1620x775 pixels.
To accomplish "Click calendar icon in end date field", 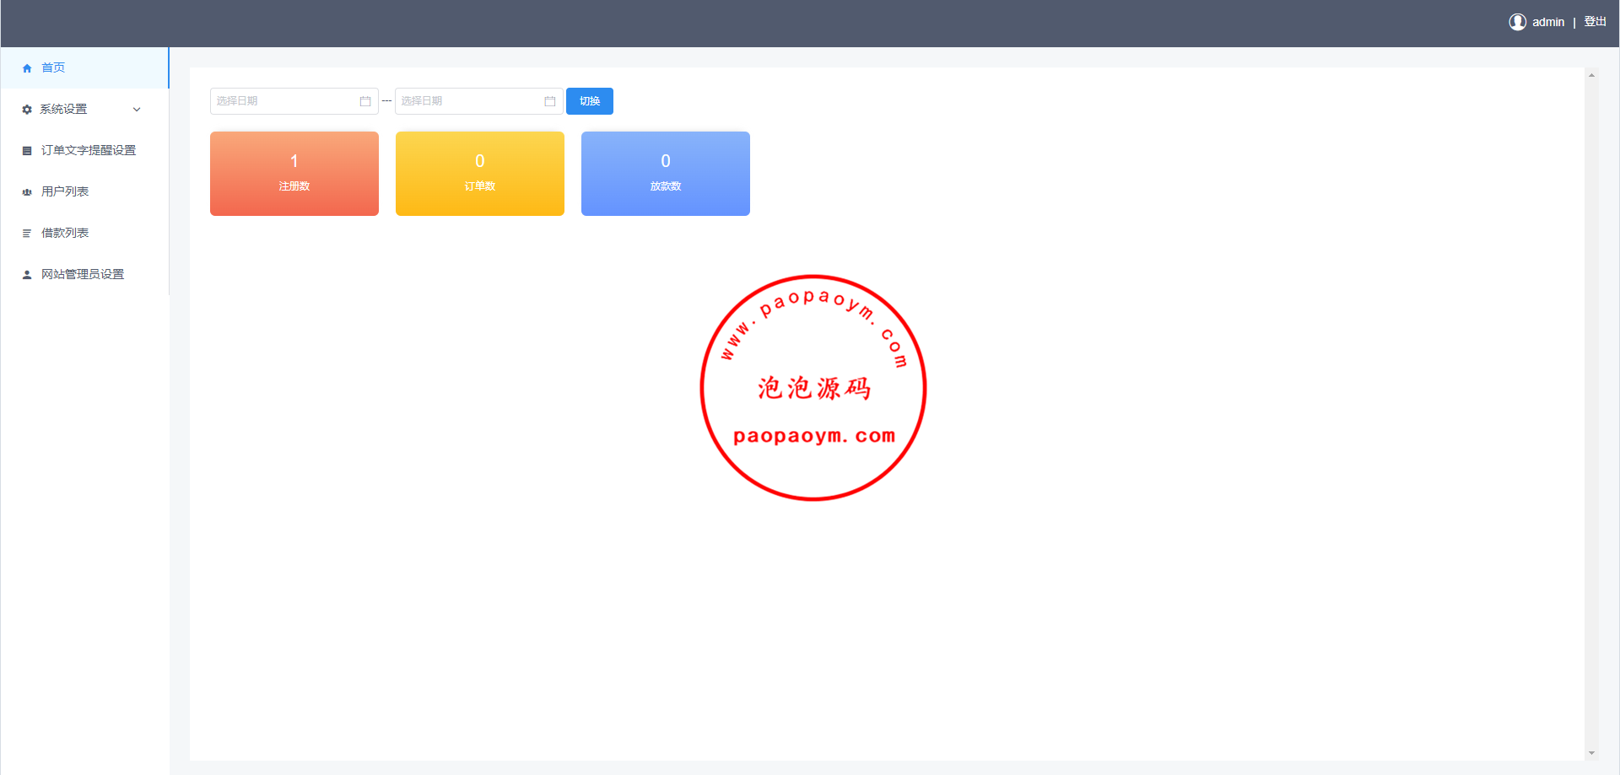I will click(550, 101).
